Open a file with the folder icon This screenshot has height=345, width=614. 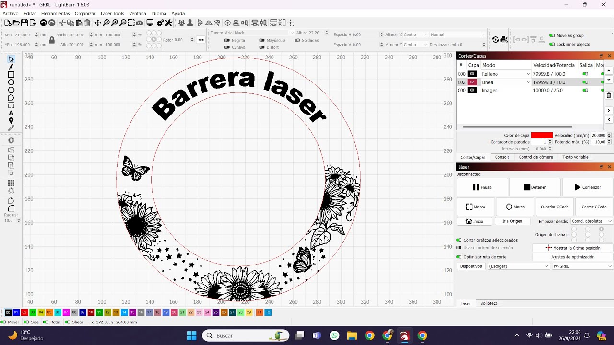(16, 23)
